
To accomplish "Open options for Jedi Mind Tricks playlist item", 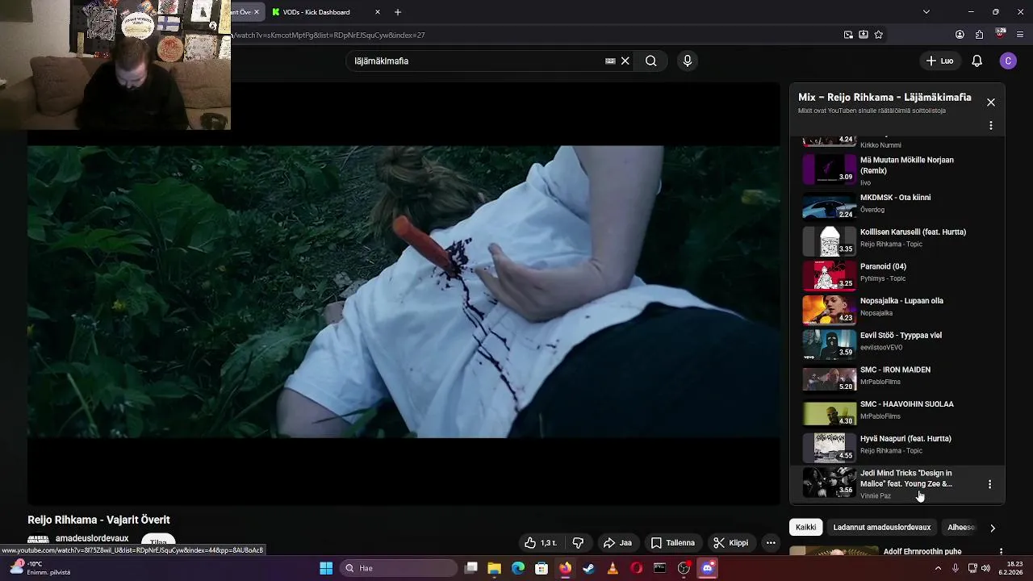I will tap(990, 484).
